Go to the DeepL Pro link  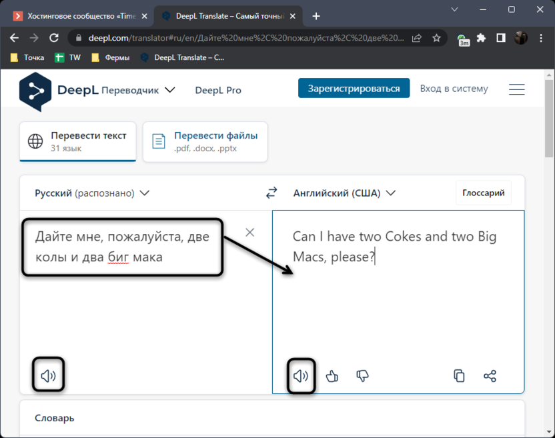pos(218,90)
